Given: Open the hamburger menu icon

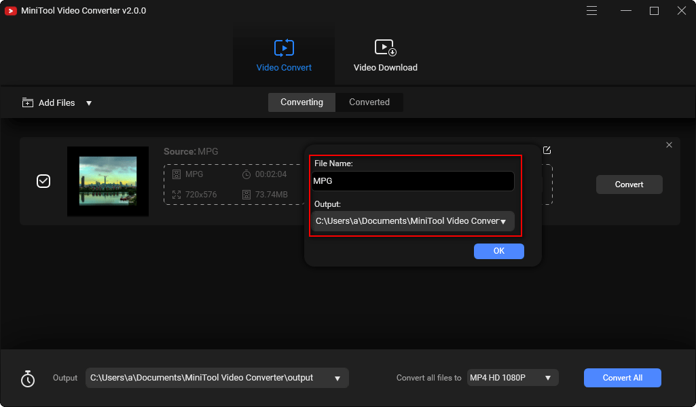Looking at the screenshot, I should 591,10.
